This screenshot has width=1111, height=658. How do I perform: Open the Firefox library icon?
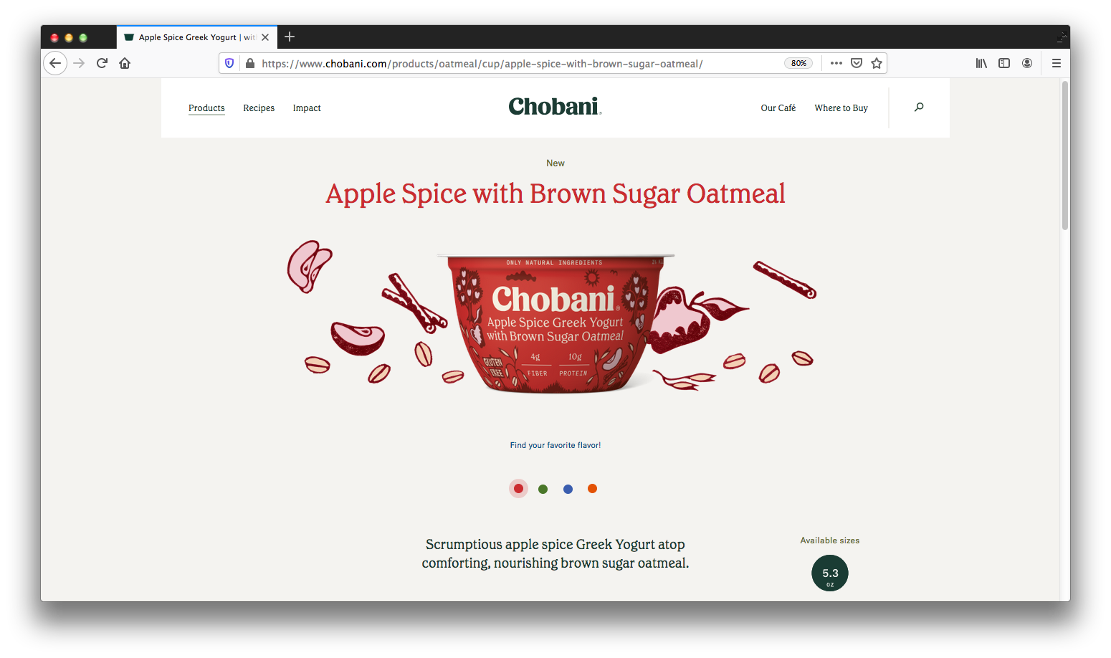click(x=981, y=63)
